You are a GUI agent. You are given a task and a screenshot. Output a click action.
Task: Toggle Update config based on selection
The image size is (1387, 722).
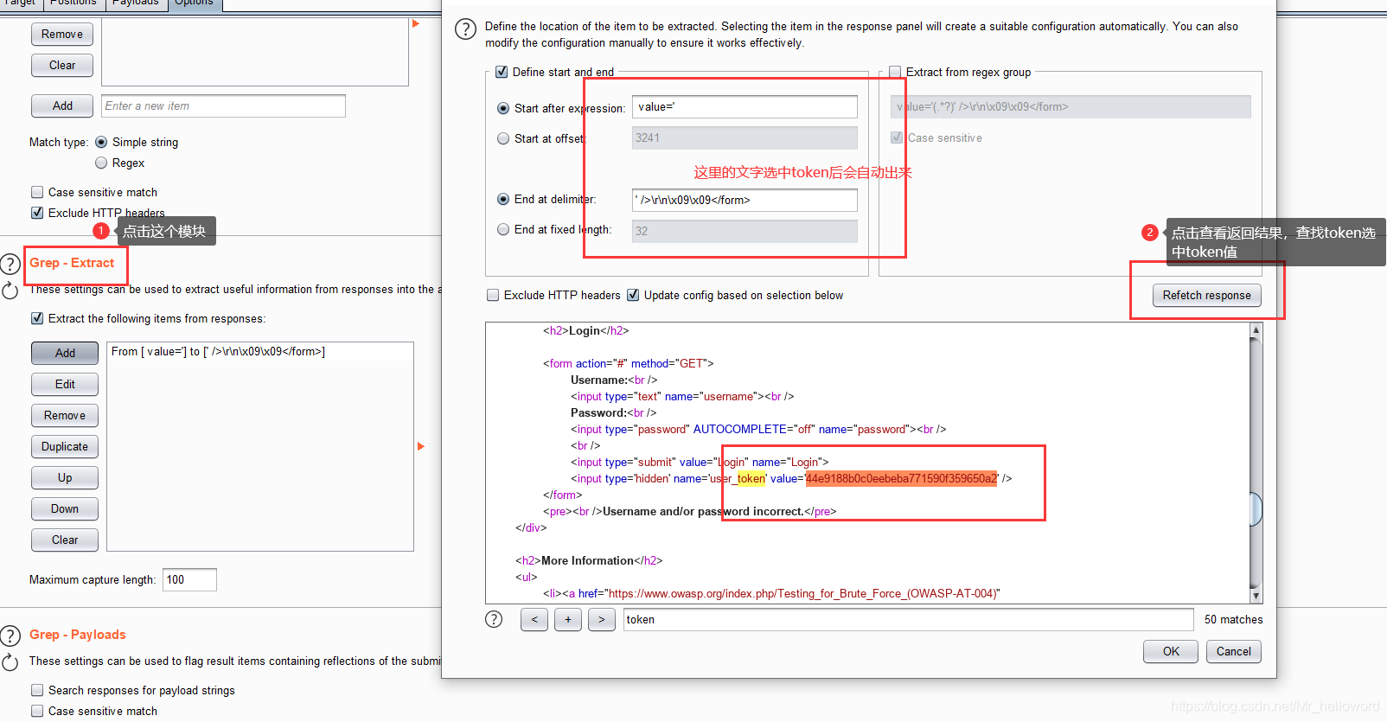(x=633, y=295)
